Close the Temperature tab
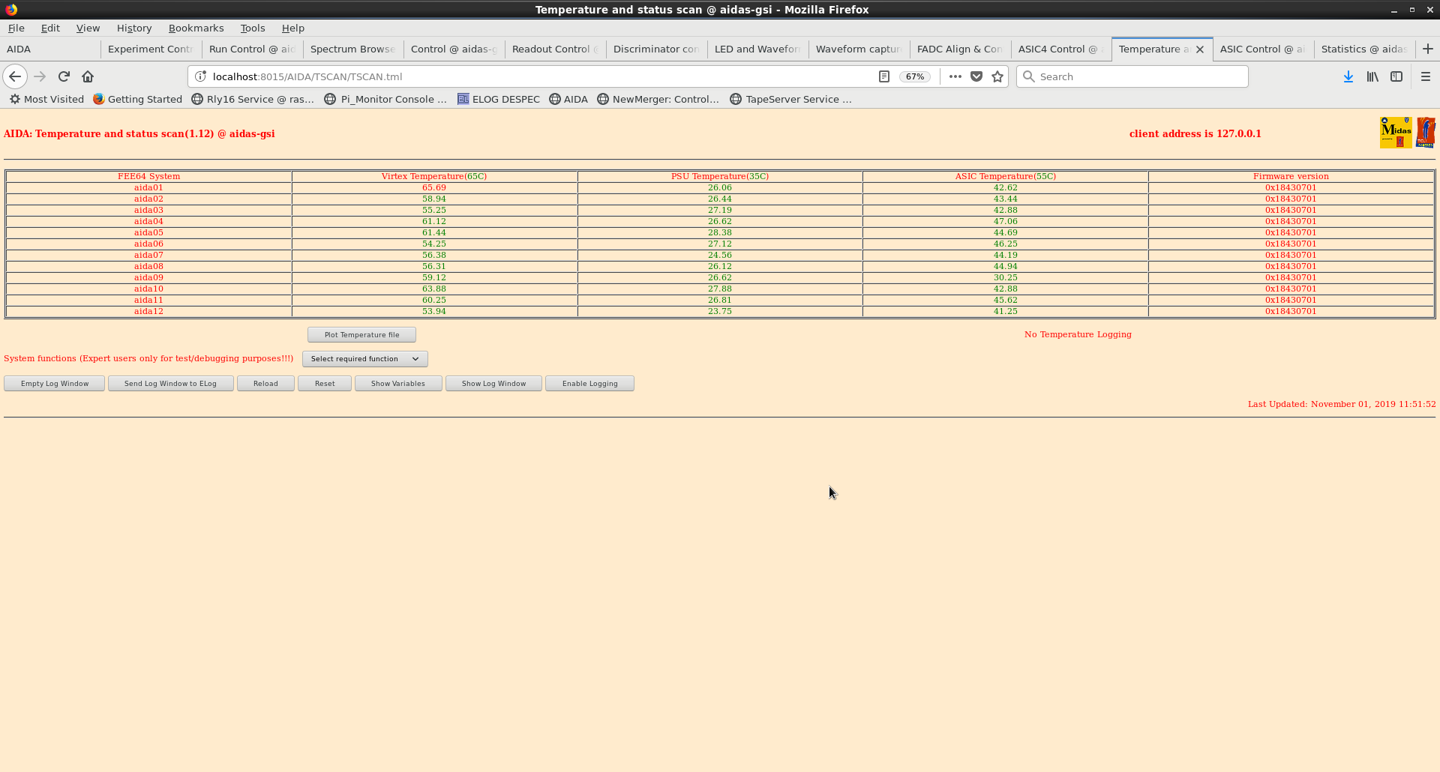 [x=1200, y=49]
